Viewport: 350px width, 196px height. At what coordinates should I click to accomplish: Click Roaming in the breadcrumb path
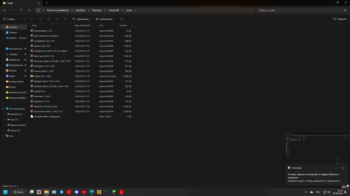coord(97,10)
